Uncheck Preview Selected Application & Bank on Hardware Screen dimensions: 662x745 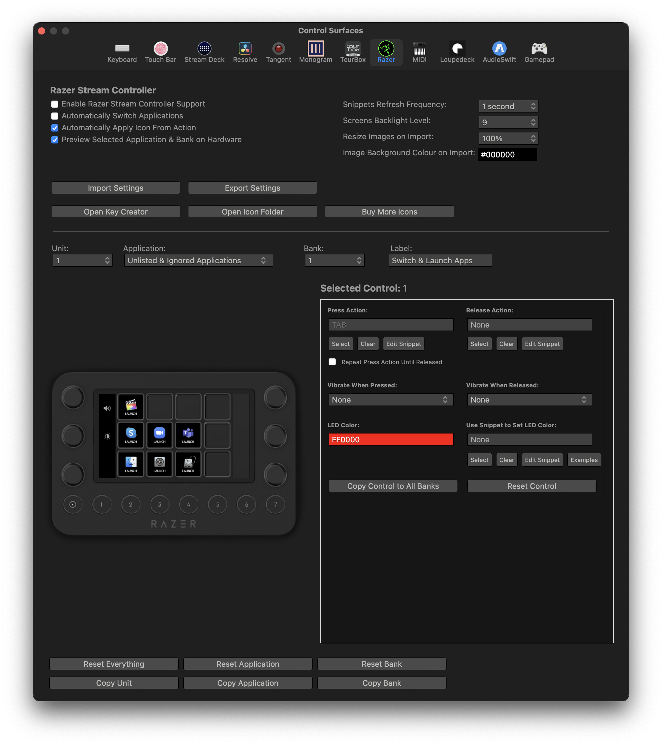[55, 140]
